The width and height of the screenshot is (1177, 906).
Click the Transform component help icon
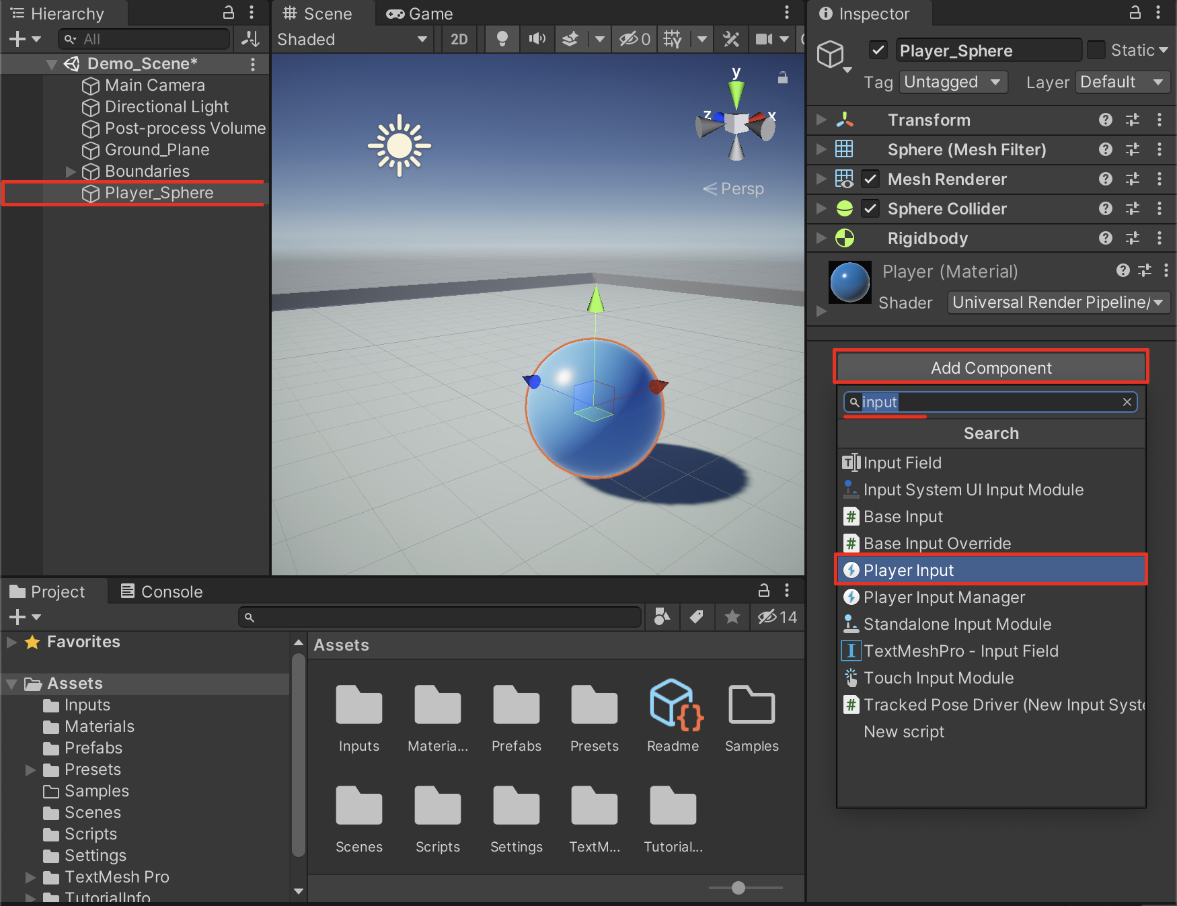(1105, 120)
